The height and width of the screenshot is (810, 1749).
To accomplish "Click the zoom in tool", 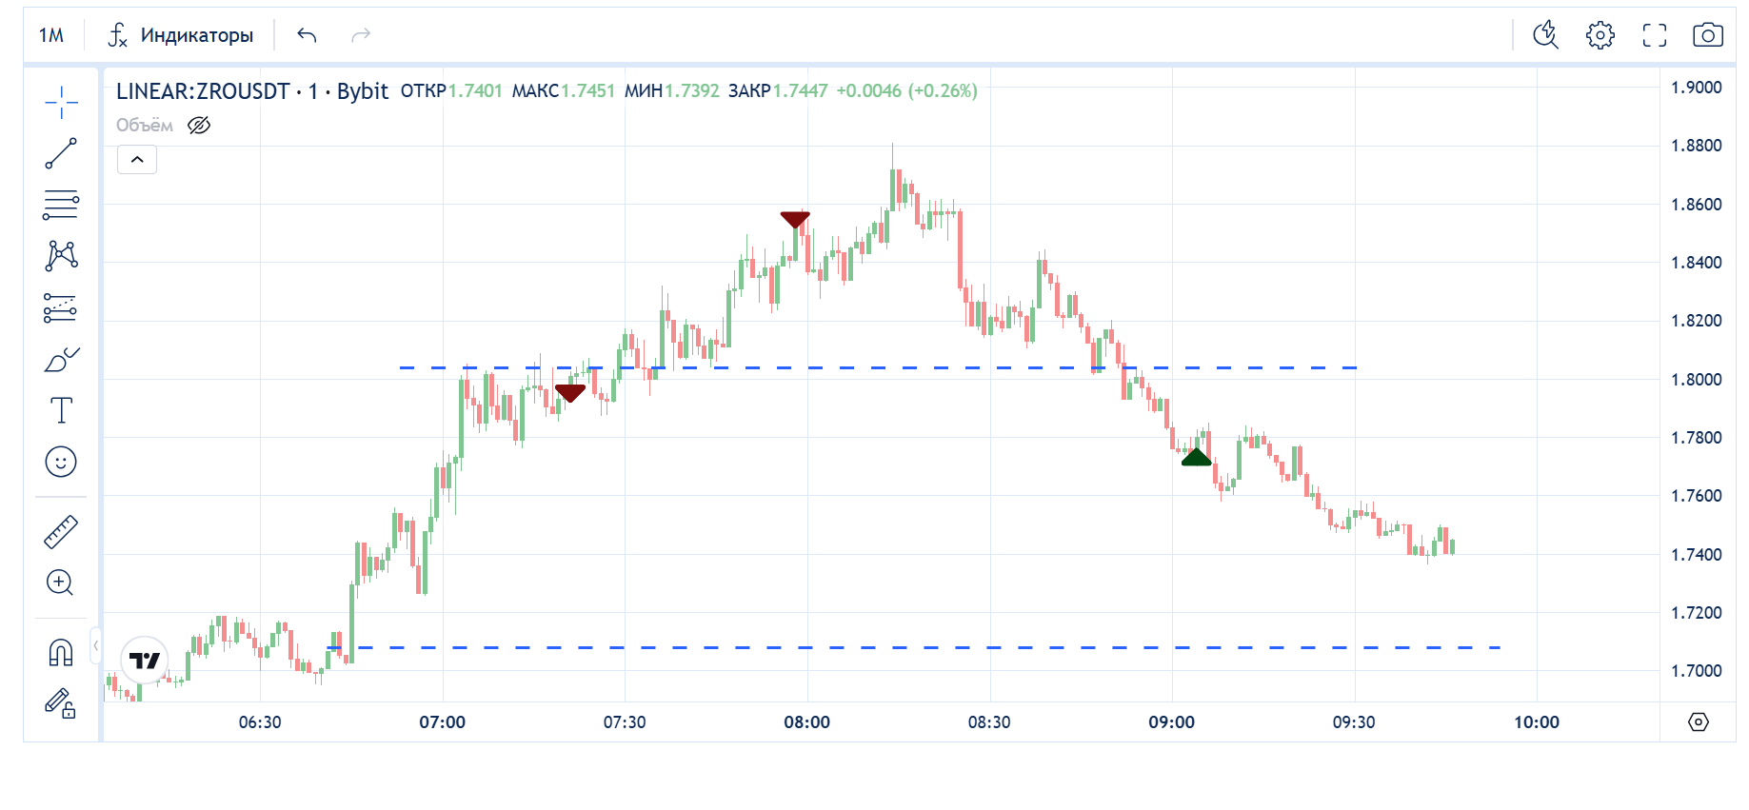I will [x=61, y=583].
